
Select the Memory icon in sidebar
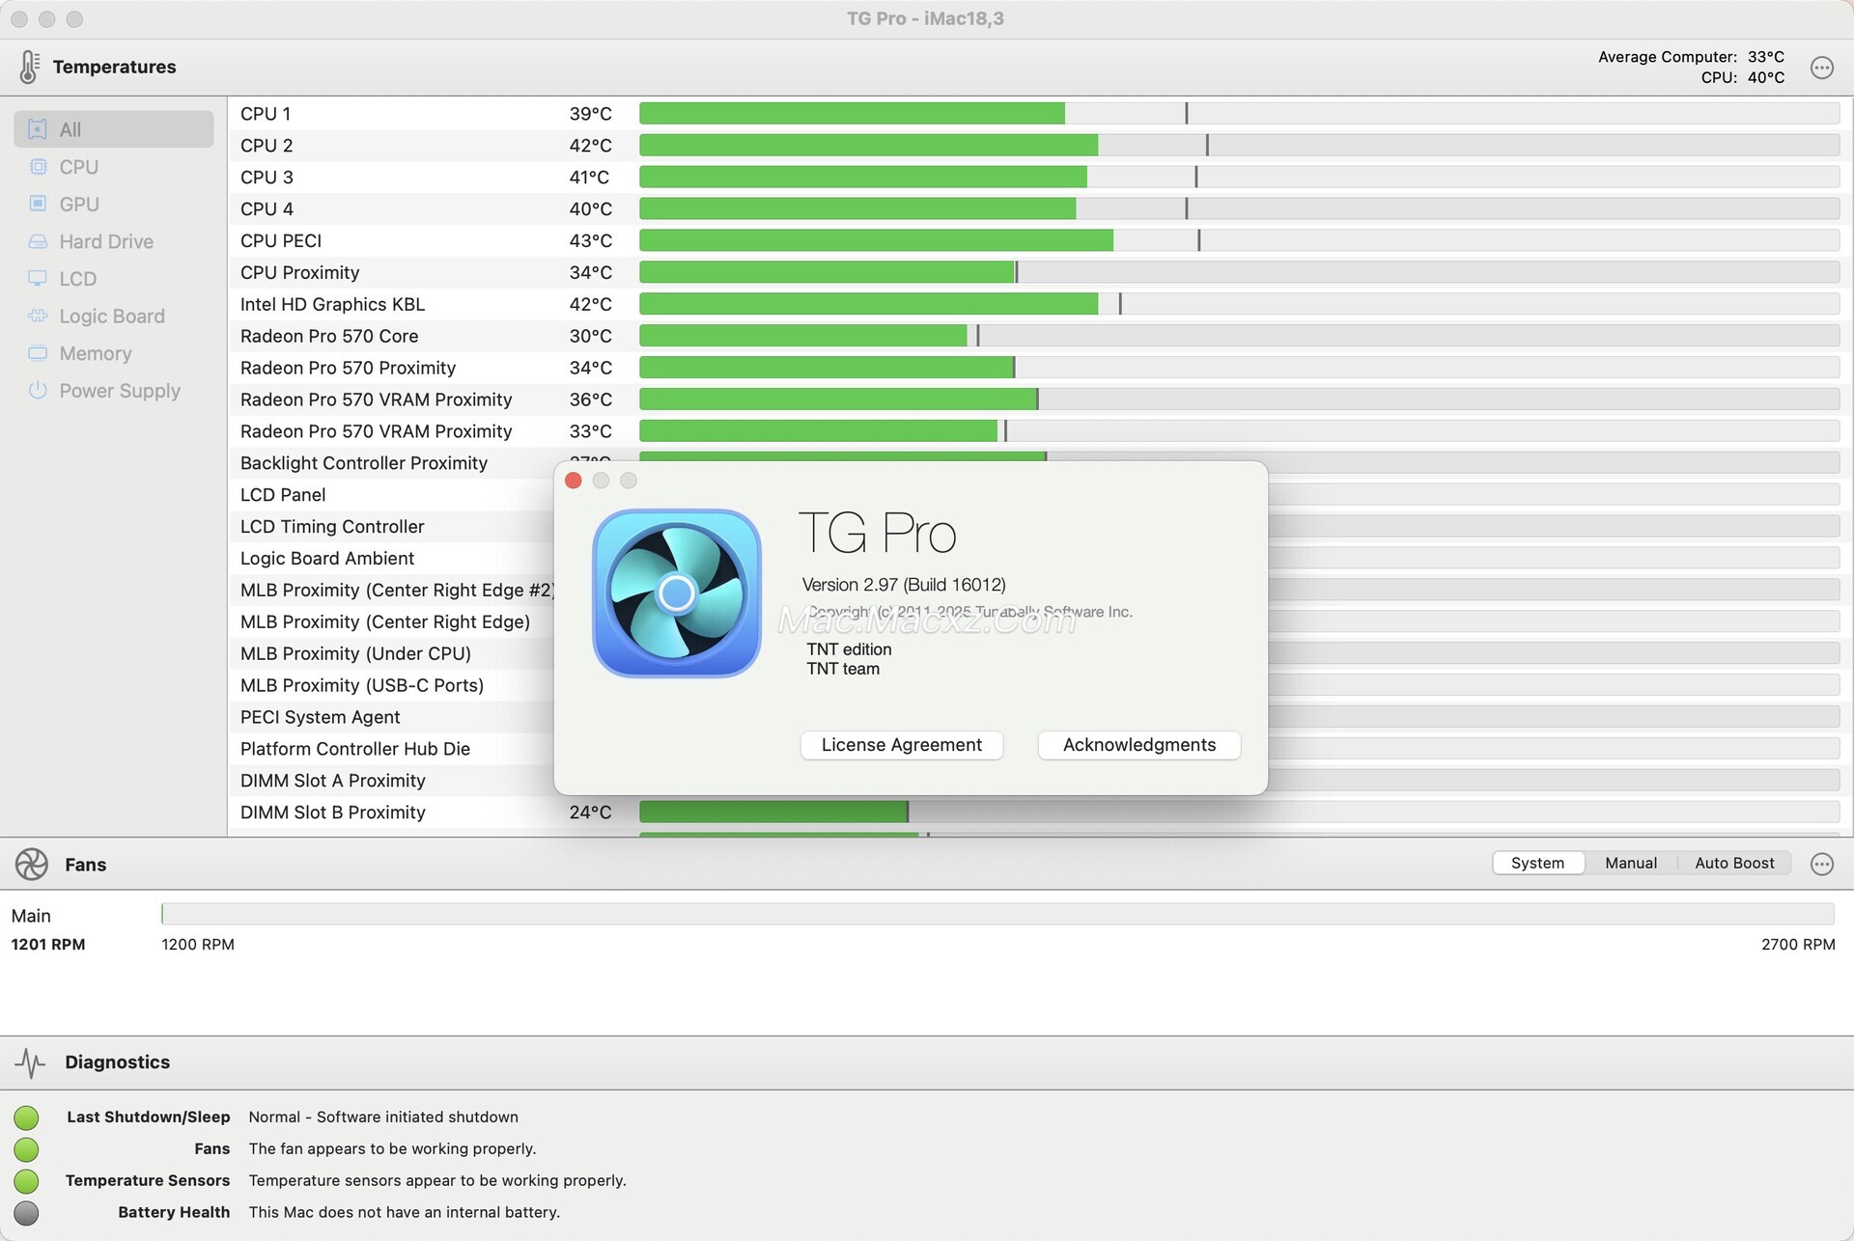tap(38, 353)
